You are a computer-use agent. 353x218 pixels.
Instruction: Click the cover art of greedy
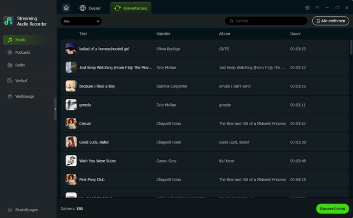(71, 105)
